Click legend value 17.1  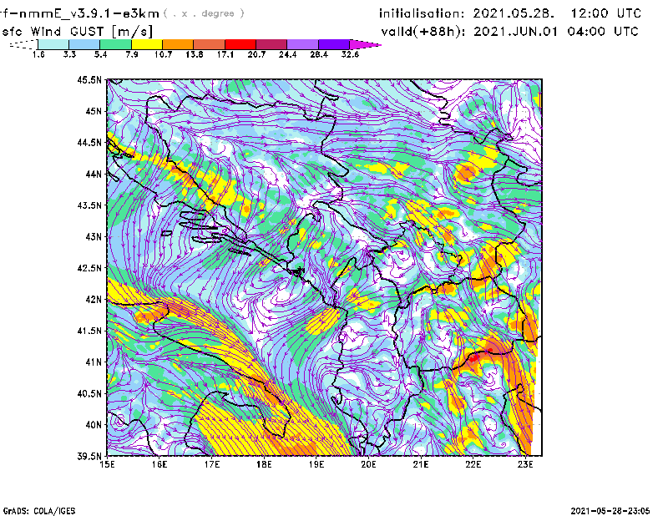pos(225,54)
